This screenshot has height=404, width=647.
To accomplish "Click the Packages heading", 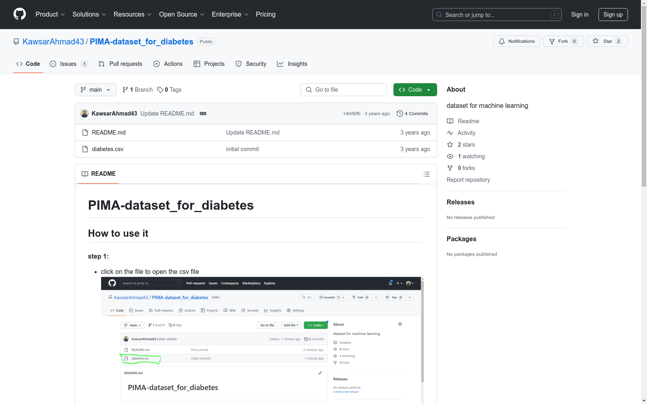I will (x=461, y=239).
